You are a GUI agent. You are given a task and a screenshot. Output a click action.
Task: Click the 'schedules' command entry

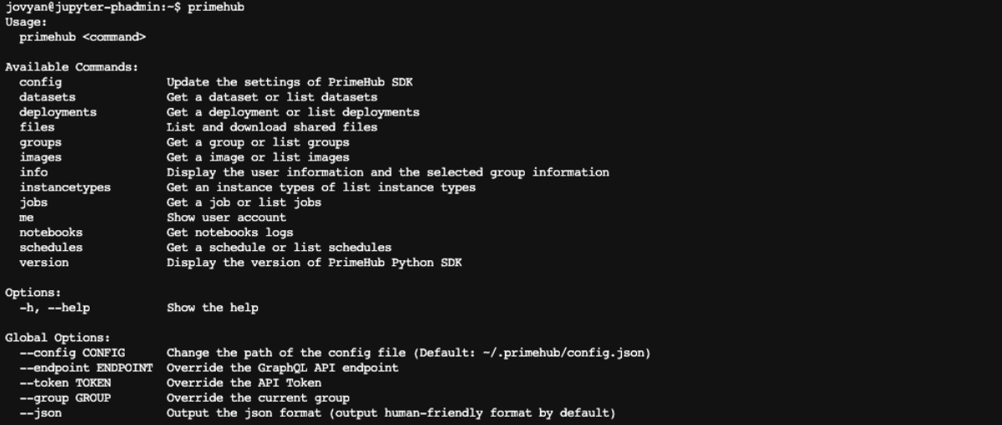pyautogui.click(x=51, y=248)
